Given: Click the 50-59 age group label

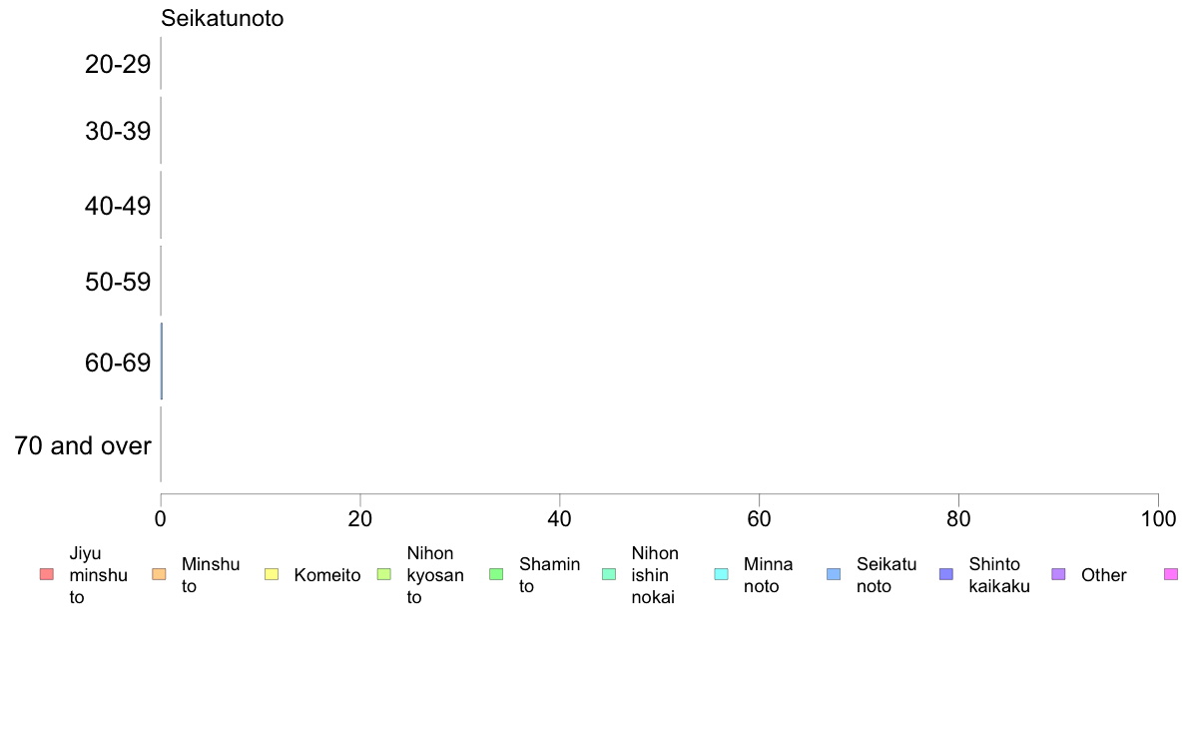Looking at the screenshot, I should pos(118,283).
